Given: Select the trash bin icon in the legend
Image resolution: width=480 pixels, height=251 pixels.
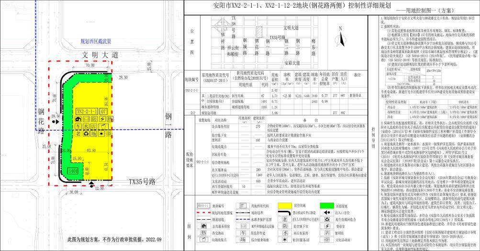Looking at the screenshot, I should click(x=203, y=240).
